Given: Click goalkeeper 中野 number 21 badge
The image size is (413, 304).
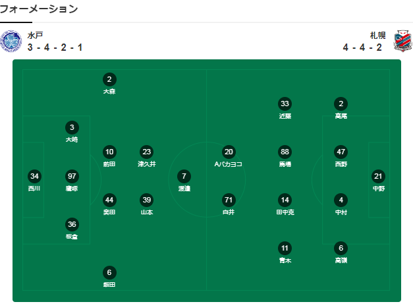Looking at the screenshot, I should pos(378,176).
